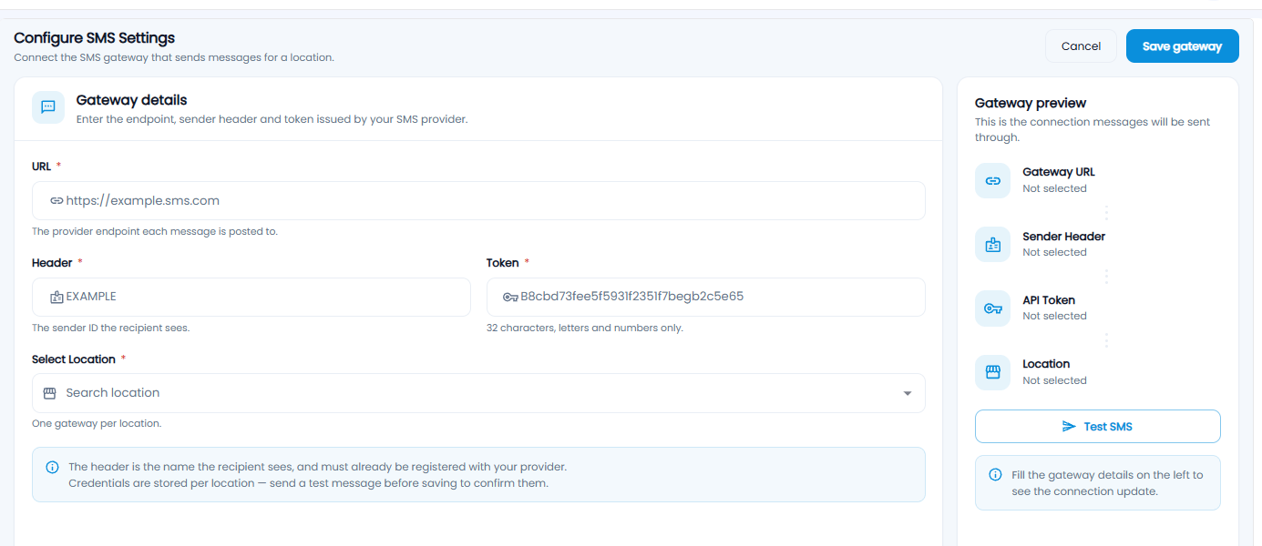This screenshot has height=546, width=1262.
Task: Click 'Not selected' under Sender Header
Action: coord(1054,252)
